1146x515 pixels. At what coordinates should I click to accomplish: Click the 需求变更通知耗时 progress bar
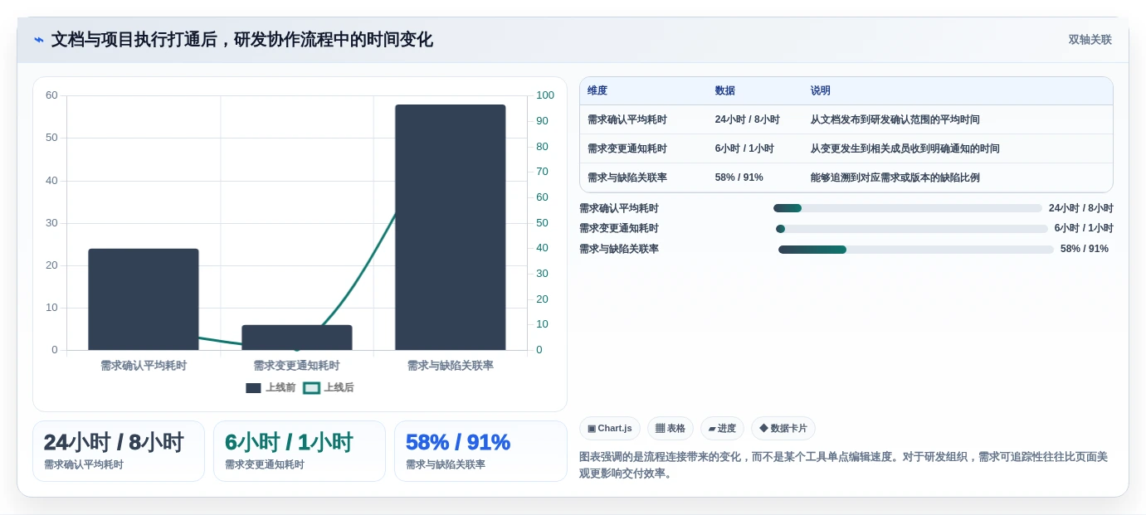click(912, 229)
